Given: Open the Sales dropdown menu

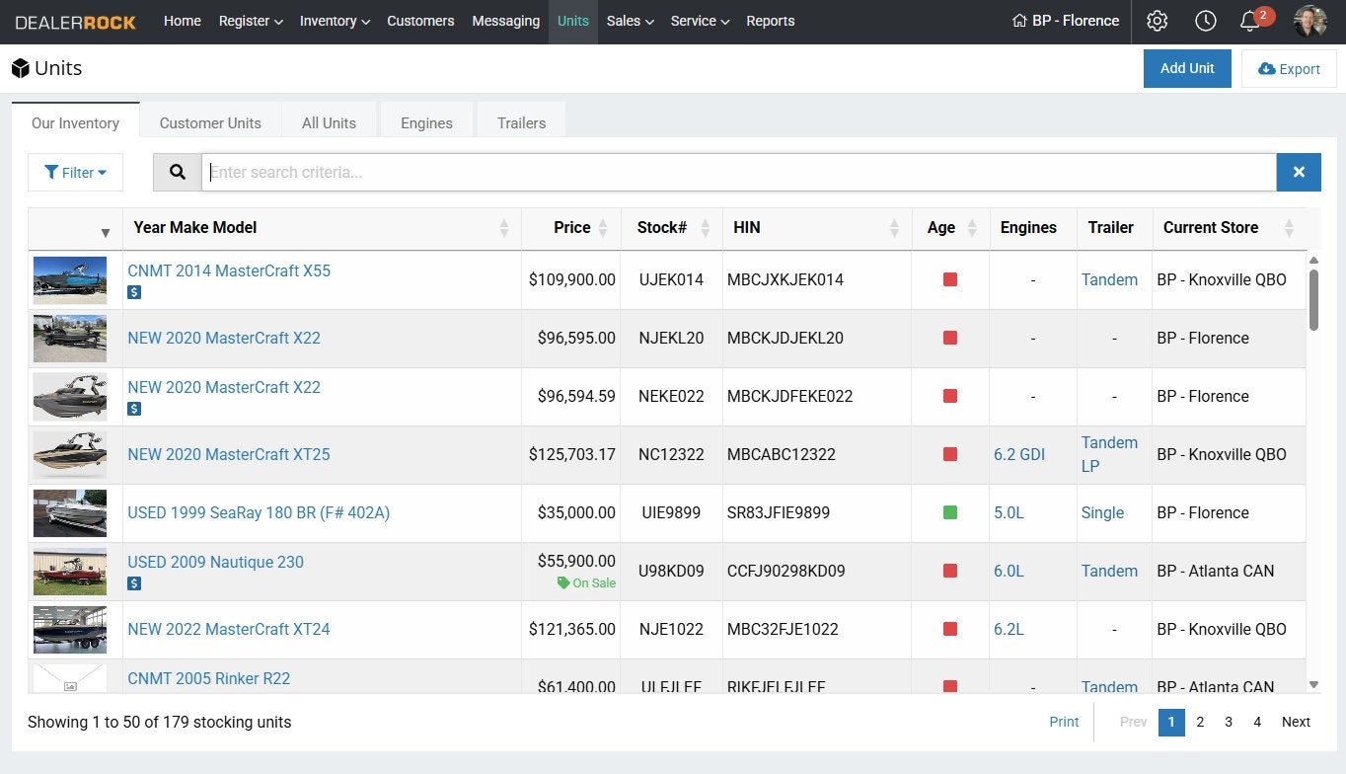Looking at the screenshot, I should 631,21.
